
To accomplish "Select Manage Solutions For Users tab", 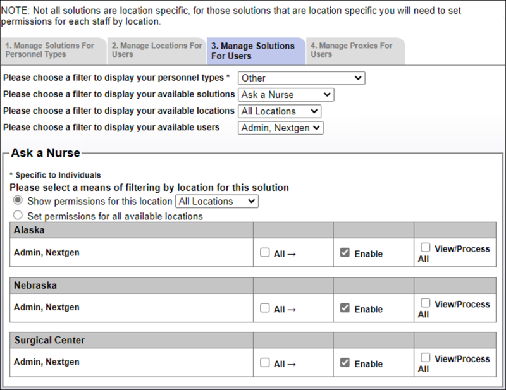I will tap(256, 51).
